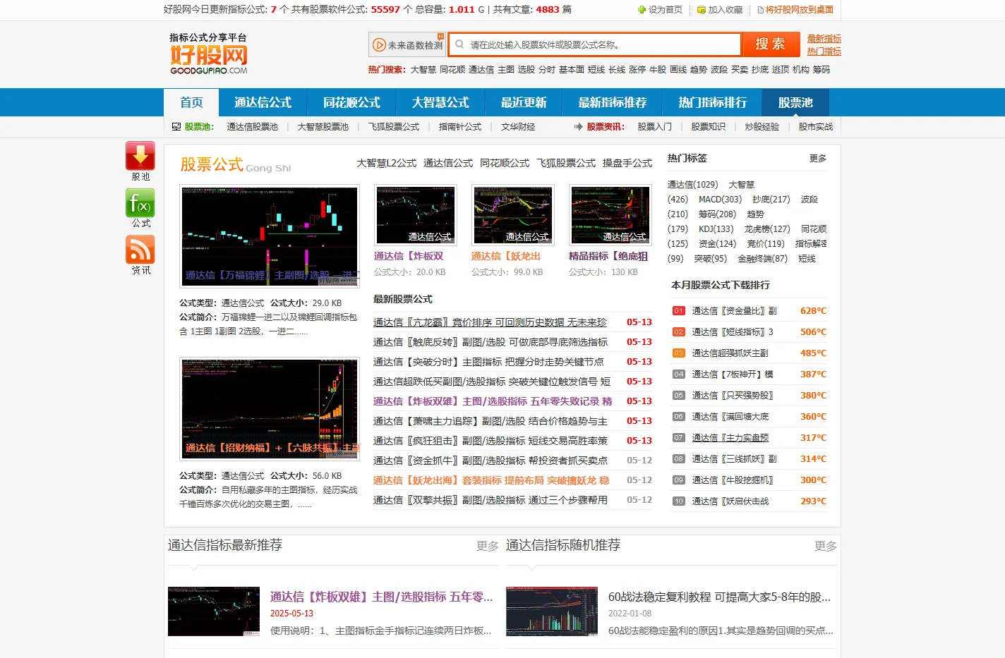
Task: Open the red 股池 download icon
Action: 140,156
